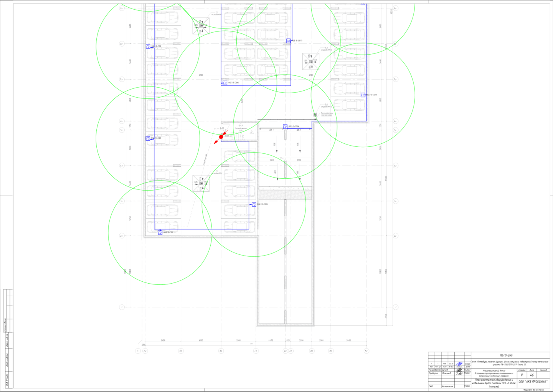The width and height of the screenshot is (553, 392).
Task: Select the blue signature in the revision row
Action: click(x=459, y=364)
